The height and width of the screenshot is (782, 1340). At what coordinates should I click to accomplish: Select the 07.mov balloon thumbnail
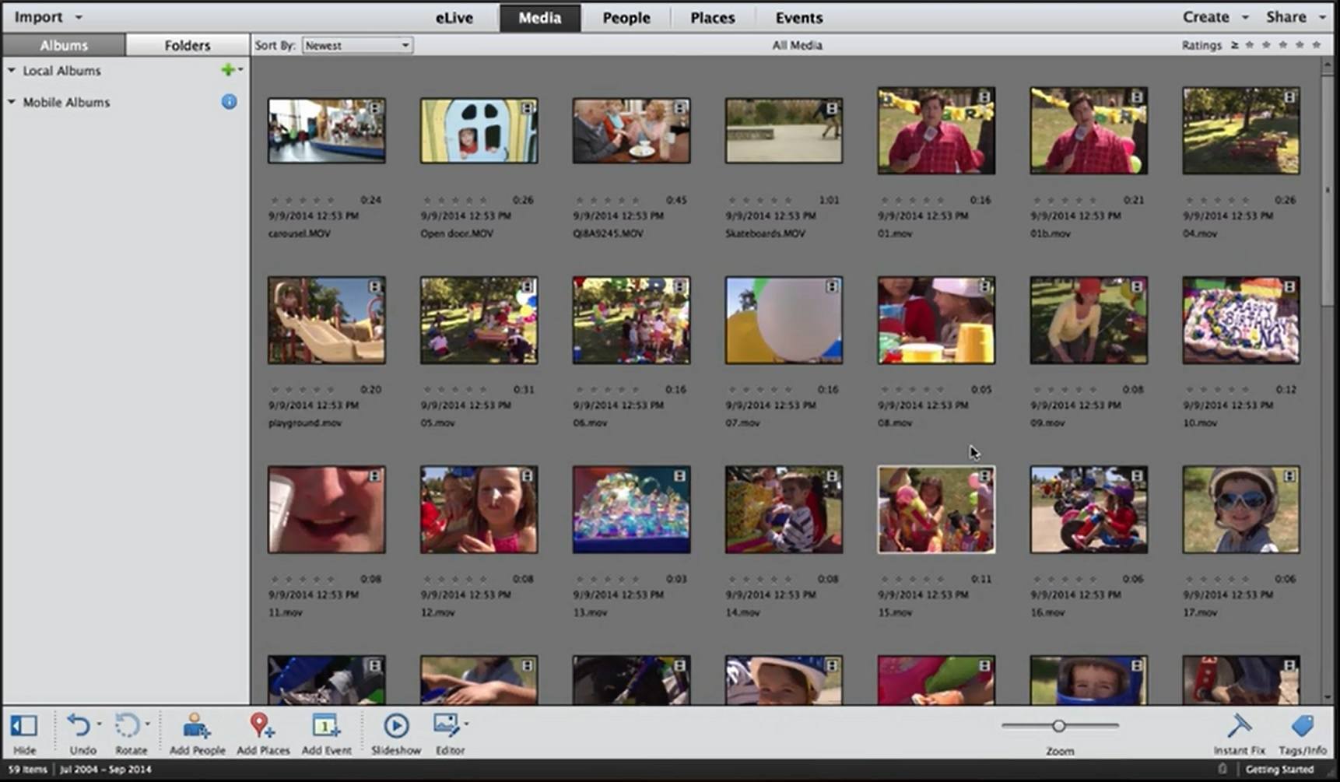click(x=784, y=320)
